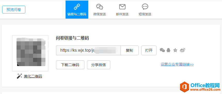The width and height of the screenshot is (222, 94).
Task: Open 设置企业专属链接>> link
Action: pos(177,64)
